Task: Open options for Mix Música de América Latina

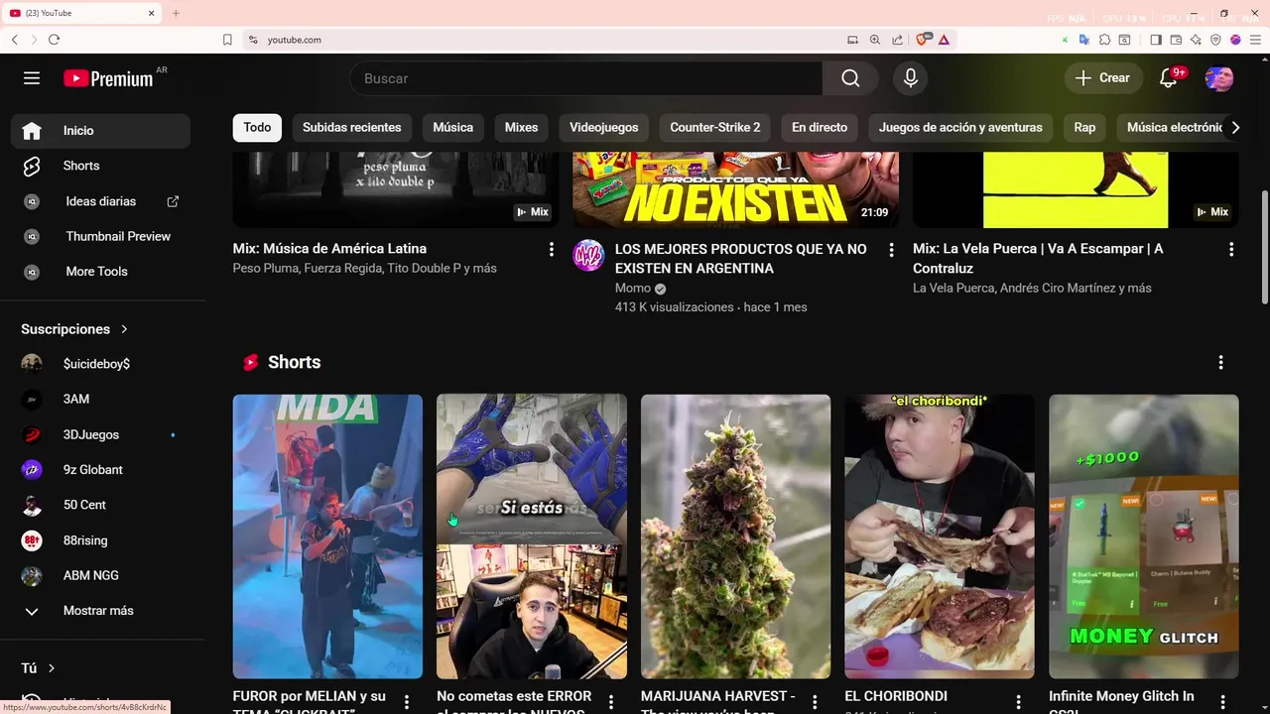Action: pos(552,250)
